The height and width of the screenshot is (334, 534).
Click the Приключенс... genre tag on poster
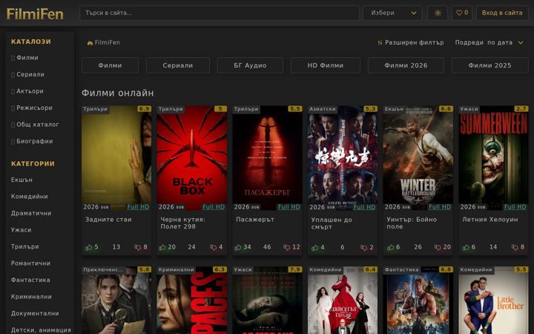pos(103,269)
